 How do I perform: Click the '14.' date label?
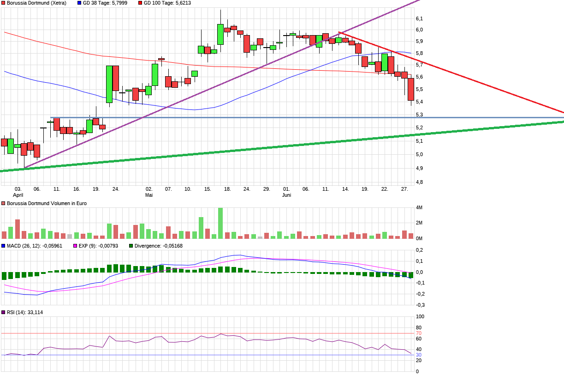[x=345, y=189]
